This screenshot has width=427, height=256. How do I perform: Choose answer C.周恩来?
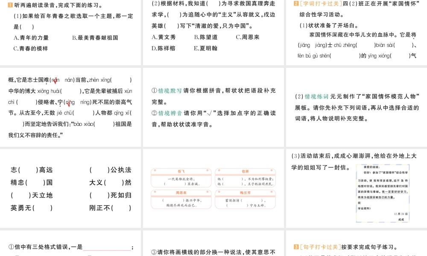(248, 37)
